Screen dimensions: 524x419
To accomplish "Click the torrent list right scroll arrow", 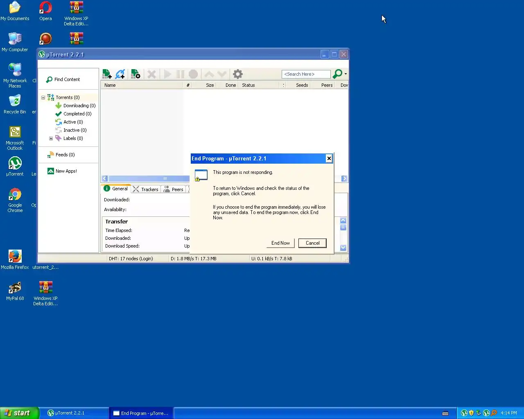I will pyautogui.click(x=344, y=178).
